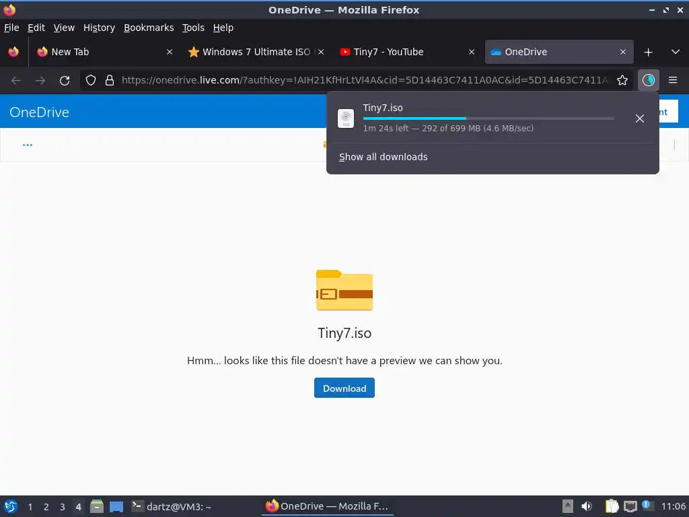
Task: Click Show all downloads link
Action: [383, 157]
